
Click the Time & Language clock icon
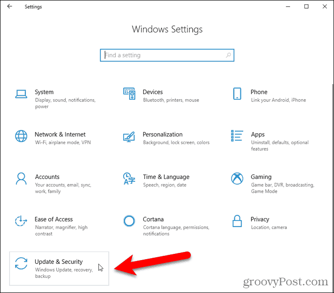(129, 178)
